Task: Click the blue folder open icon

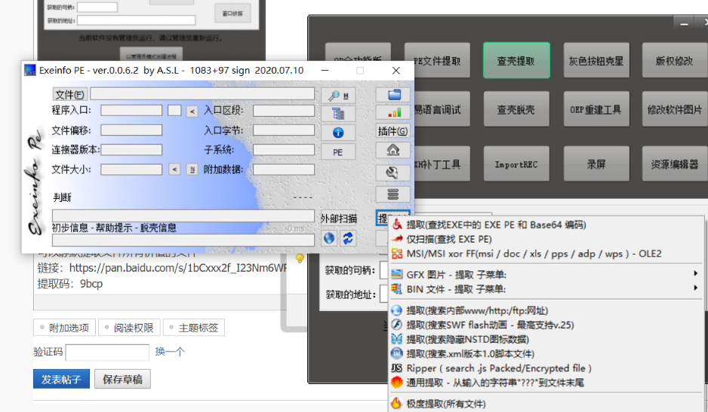Action: [393, 95]
